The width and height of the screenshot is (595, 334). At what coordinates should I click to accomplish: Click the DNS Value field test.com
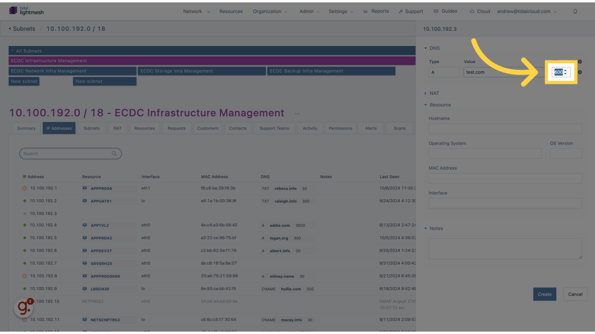click(505, 72)
